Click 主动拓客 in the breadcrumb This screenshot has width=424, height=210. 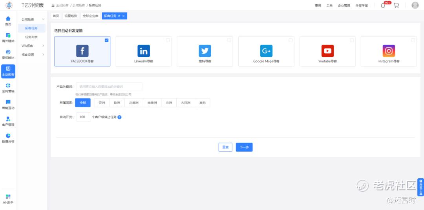pyautogui.click(x=62, y=5)
